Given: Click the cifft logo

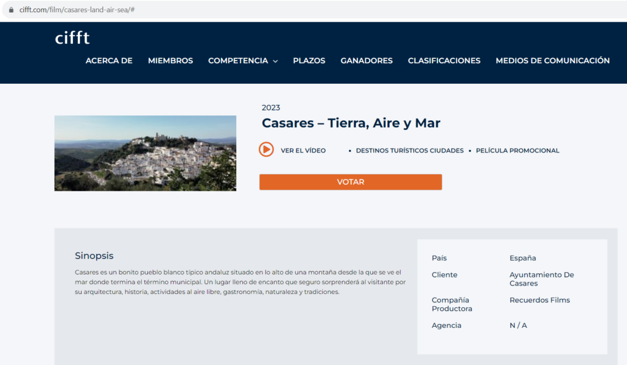Looking at the screenshot, I should tap(72, 38).
